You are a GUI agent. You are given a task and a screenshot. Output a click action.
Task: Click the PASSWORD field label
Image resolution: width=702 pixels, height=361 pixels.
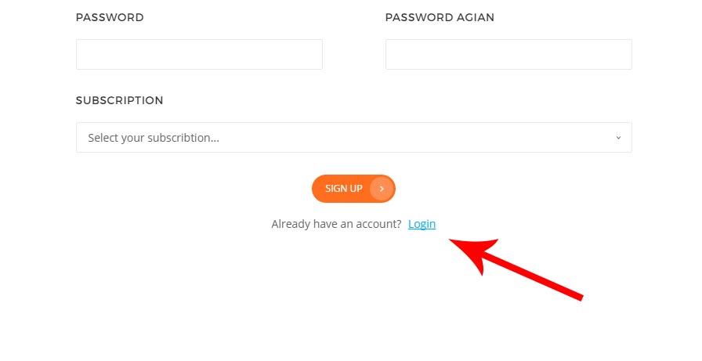pyautogui.click(x=110, y=17)
